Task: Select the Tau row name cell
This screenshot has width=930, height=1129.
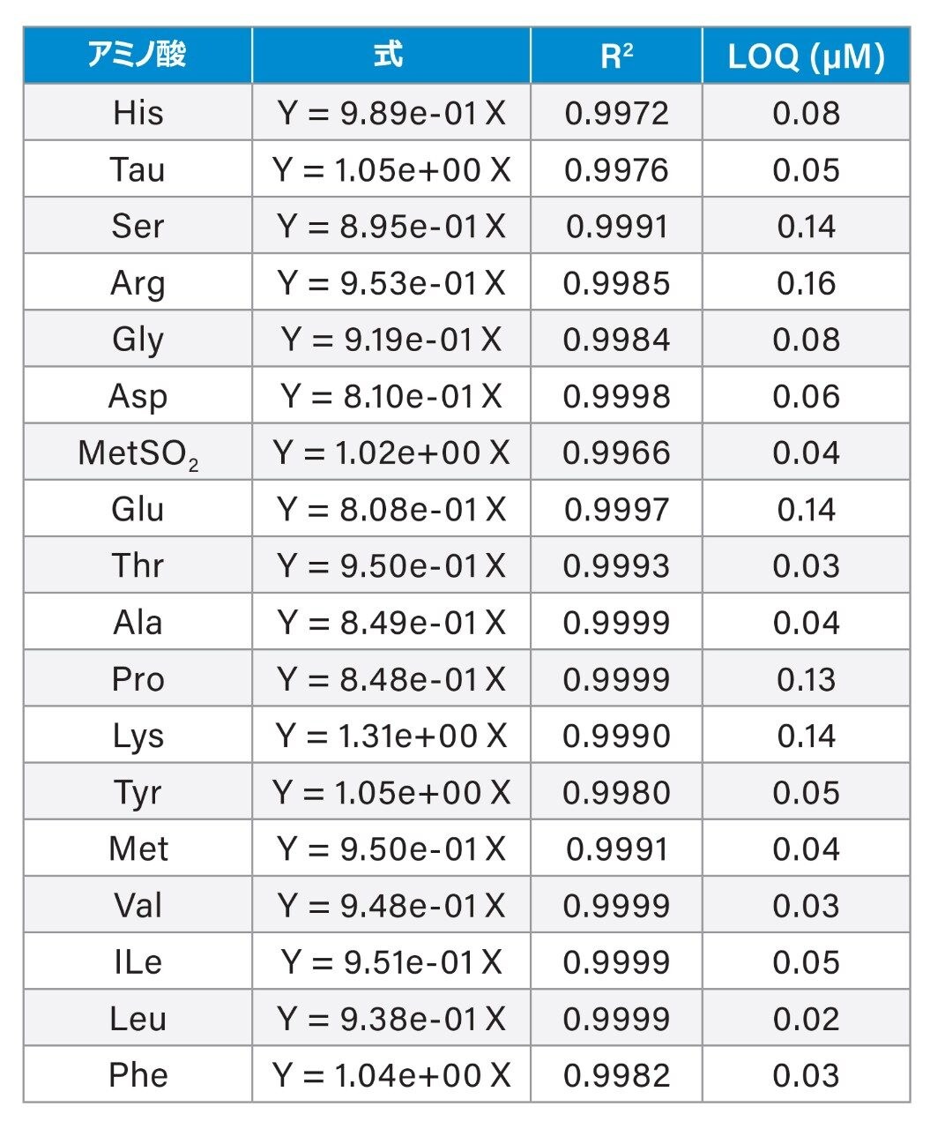Action: pos(138,168)
